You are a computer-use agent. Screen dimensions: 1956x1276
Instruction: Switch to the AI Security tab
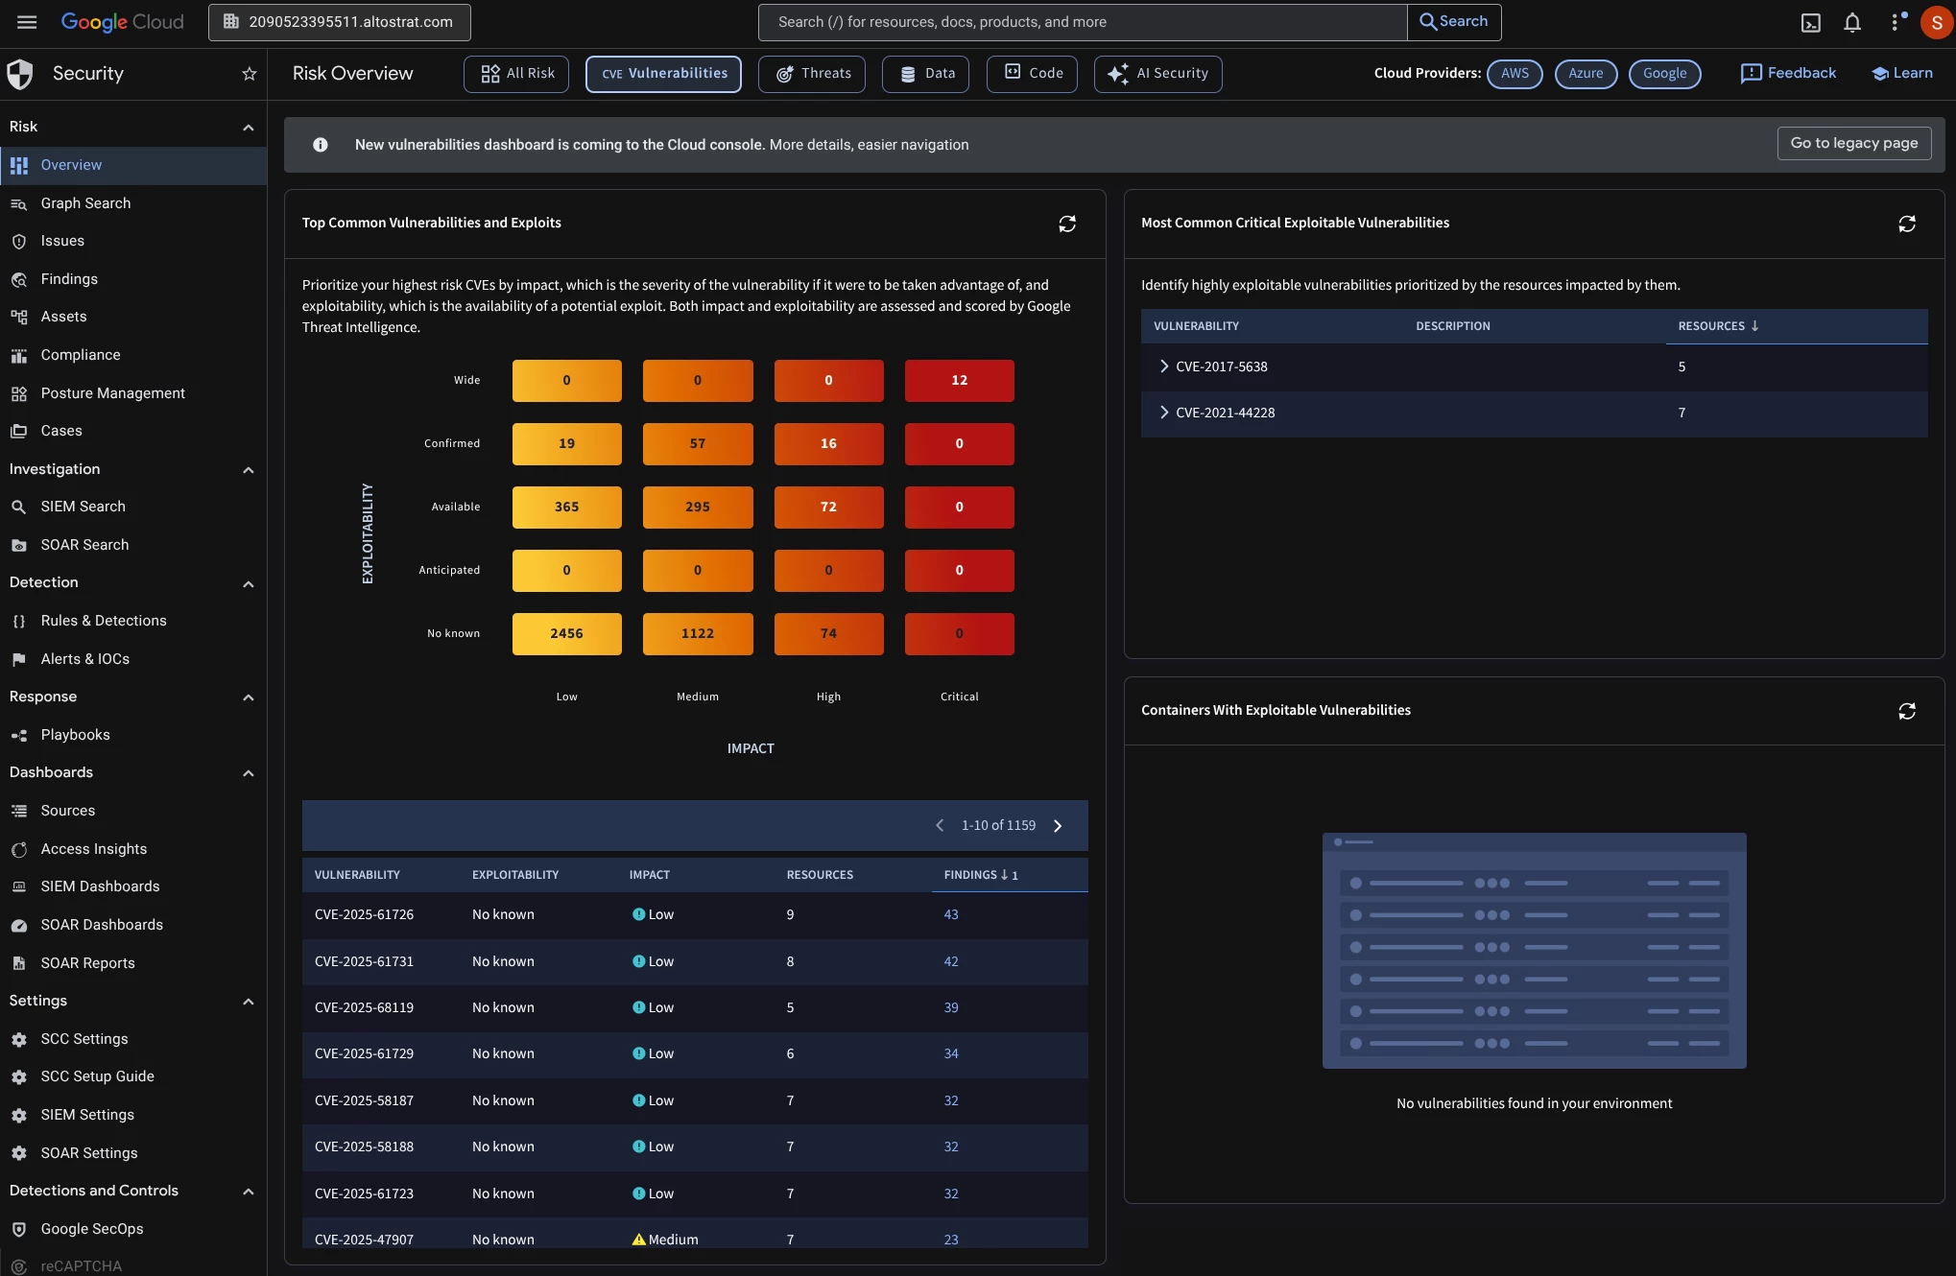1157,74
